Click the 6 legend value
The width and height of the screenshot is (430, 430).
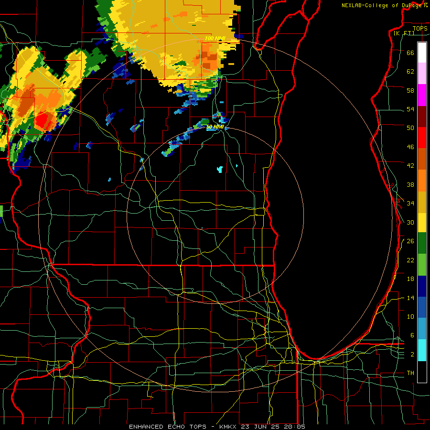412,335
